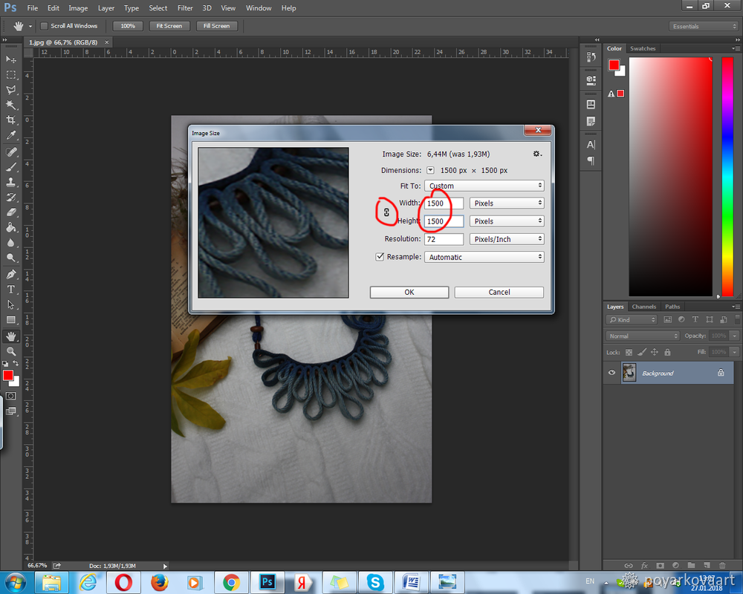Toggle the Resample checkbox
Image resolution: width=743 pixels, height=594 pixels.
(x=380, y=257)
